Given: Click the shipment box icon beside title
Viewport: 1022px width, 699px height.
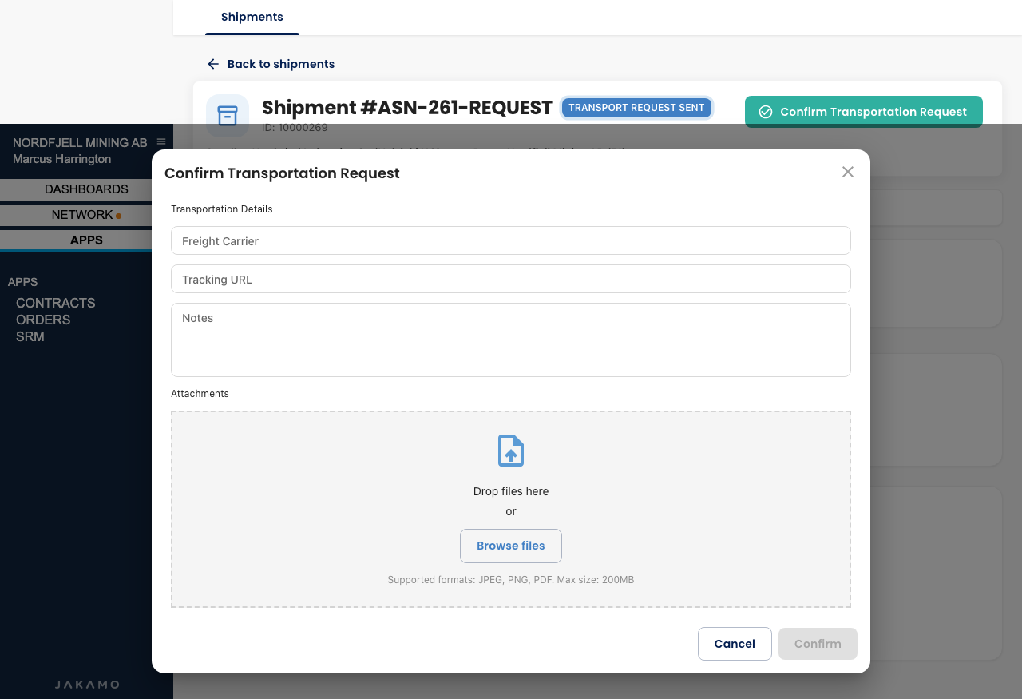Looking at the screenshot, I should pyautogui.click(x=228, y=116).
